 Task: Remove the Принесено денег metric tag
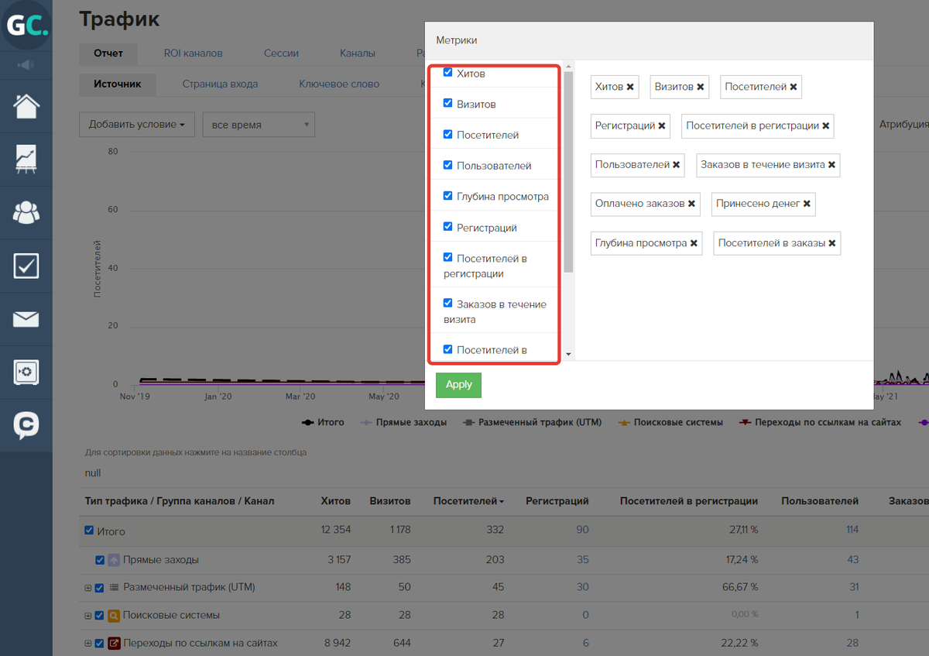pyautogui.click(x=807, y=204)
